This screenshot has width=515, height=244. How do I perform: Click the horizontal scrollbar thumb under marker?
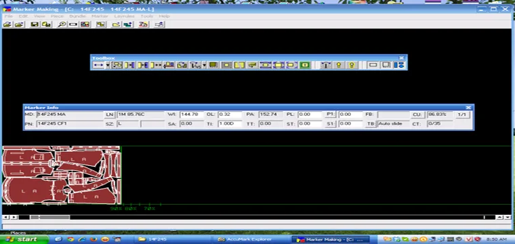coord(50,217)
